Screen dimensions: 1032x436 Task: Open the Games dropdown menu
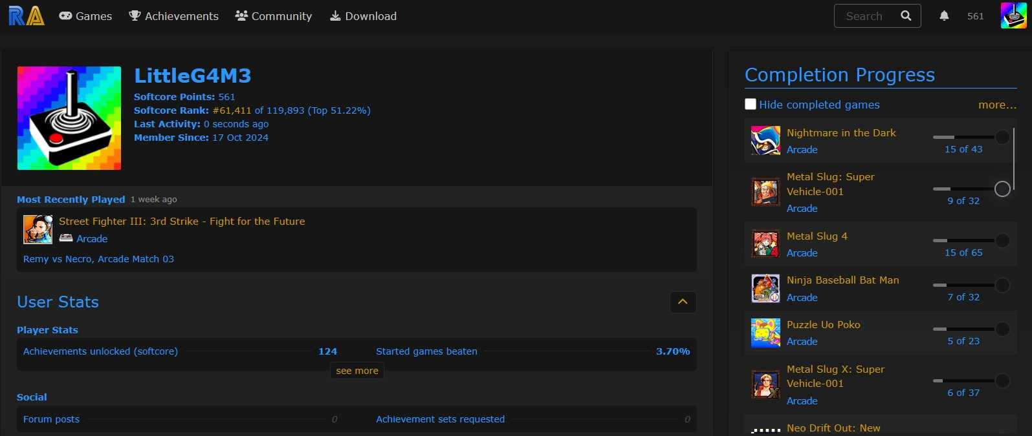(85, 16)
